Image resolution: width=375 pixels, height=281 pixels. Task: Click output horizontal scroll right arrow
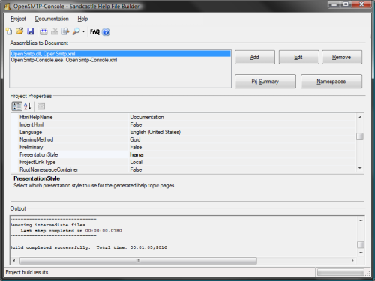click(x=352, y=261)
